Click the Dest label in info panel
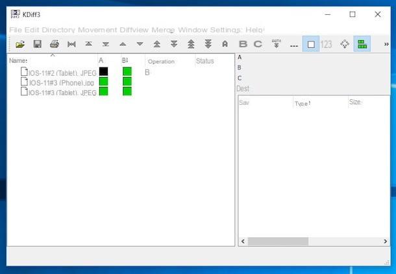This screenshot has height=274, width=396. pyautogui.click(x=243, y=89)
